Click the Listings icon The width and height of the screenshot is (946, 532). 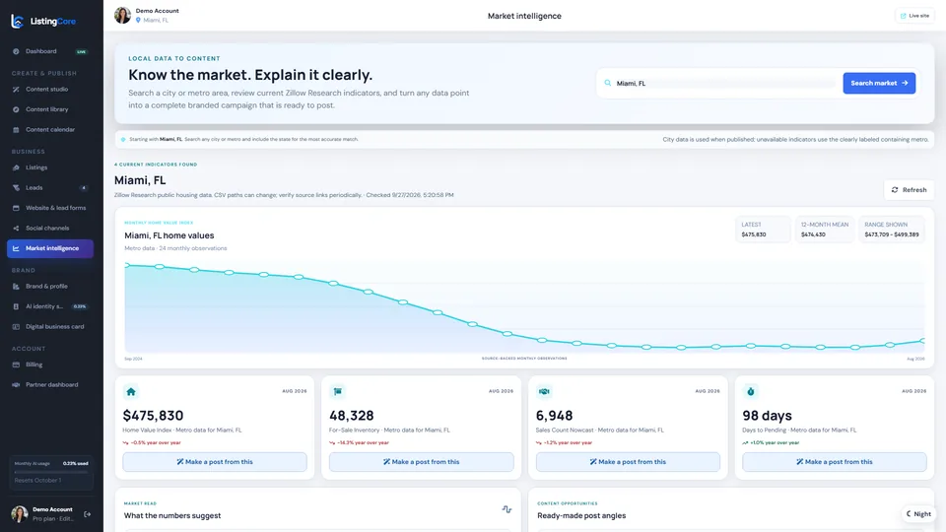[16, 167]
